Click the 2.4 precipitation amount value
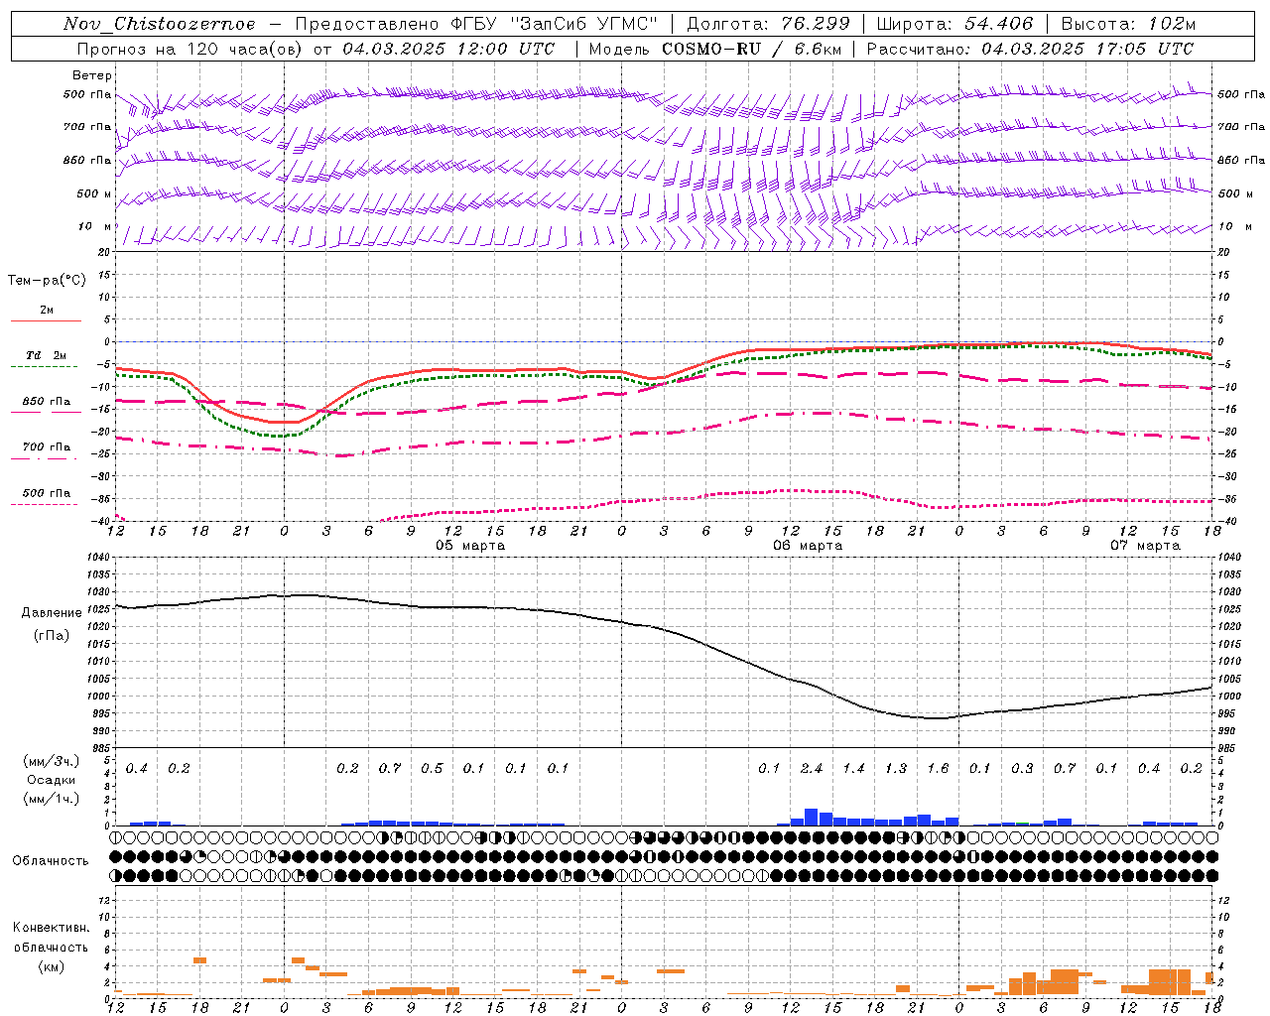 click(812, 769)
